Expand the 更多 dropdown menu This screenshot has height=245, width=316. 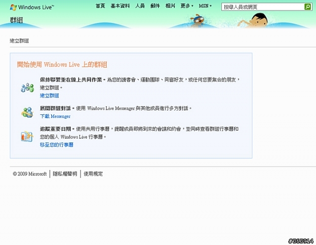[x=187, y=6]
